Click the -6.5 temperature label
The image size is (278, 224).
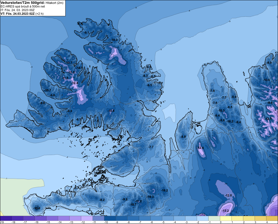coord(153,76)
